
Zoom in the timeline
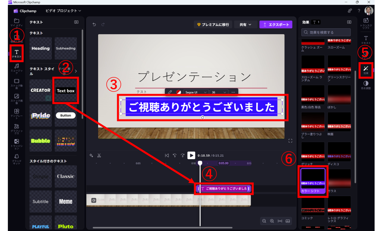tap(272, 221)
